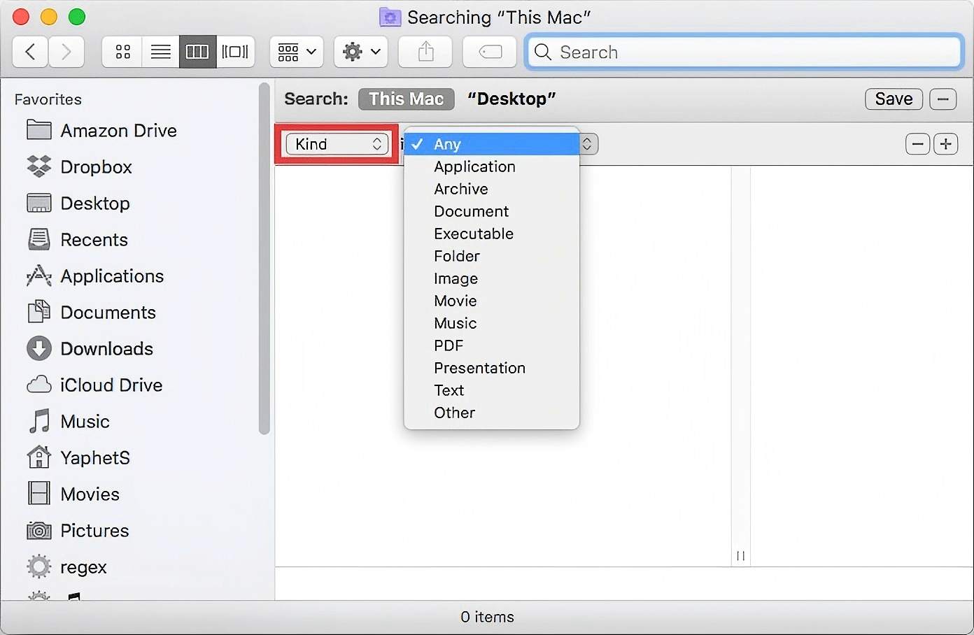Image resolution: width=974 pixels, height=635 pixels.
Task: Choose PDF from the kind list
Action: coord(449,345)
